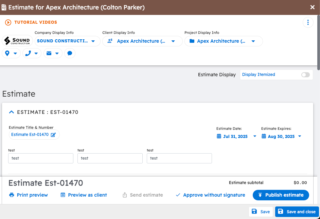This screenshot has height=219, width=320.
Task: Open the location pin address dropdown
Action: [11, 53]
